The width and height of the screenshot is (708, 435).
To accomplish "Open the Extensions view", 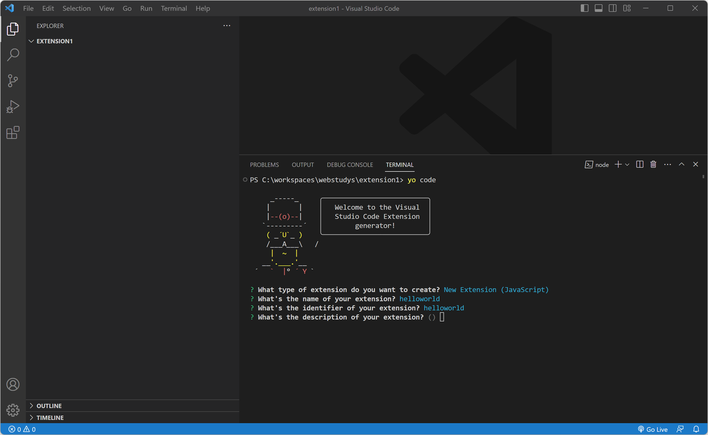I will pyautogui.click(x=13, y=133).
